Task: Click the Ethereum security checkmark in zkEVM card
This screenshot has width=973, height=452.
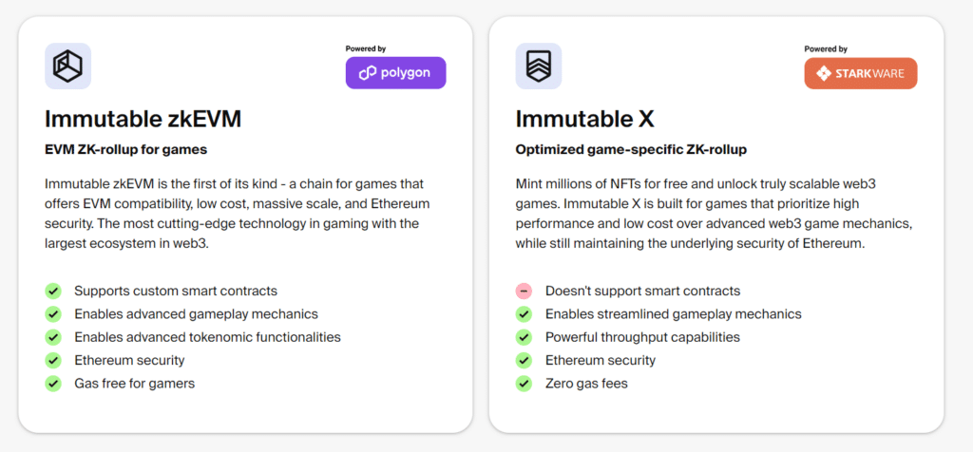Action: [x=53, y=360]
